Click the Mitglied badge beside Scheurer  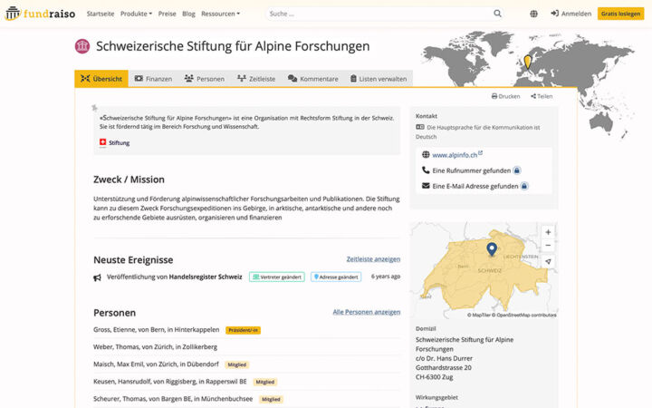[x=271, y=399]
